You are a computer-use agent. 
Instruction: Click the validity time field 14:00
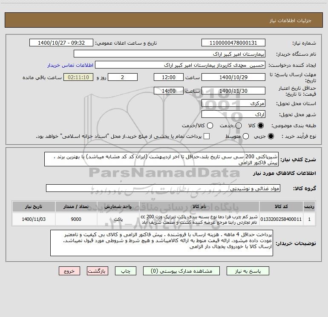(169, 91)
